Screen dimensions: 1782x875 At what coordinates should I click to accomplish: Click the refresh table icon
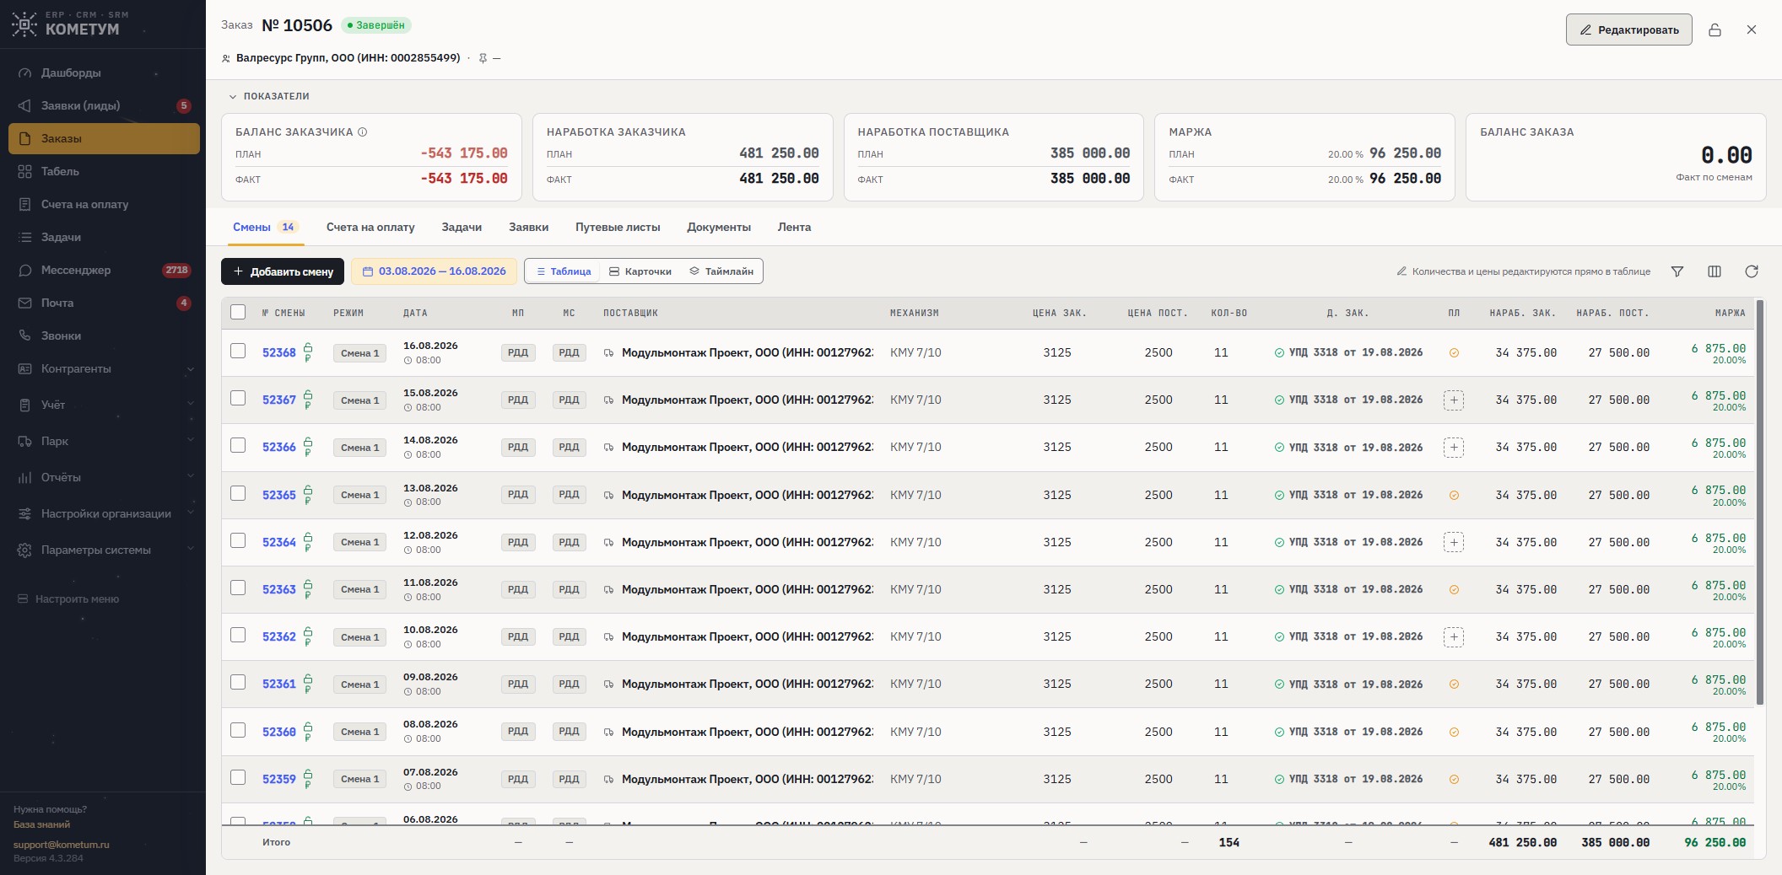[1752, 271]
